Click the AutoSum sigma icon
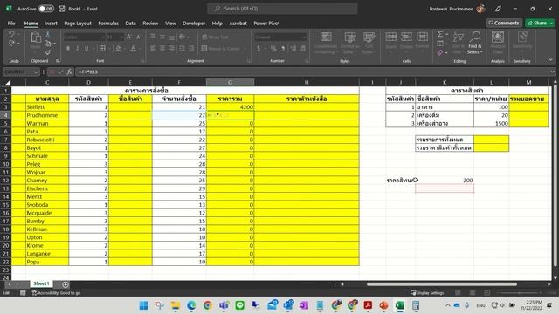 [x=440, y=34]
